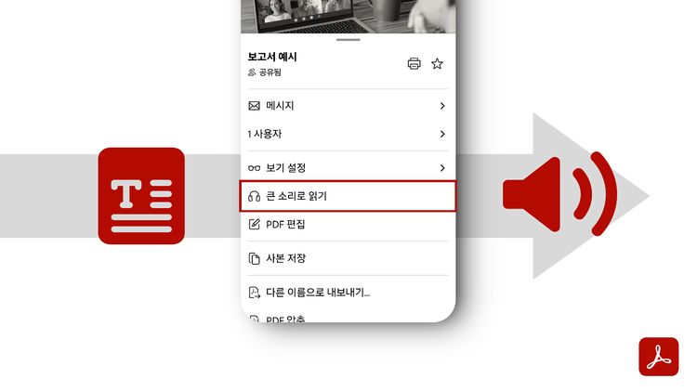Select 사본 저장 option
The height and width of the screenshot is (392, 697).
click(x=348, y=258)
